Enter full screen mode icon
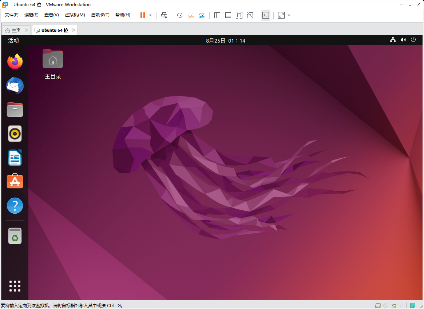Image resolution: width=424 pixels, height=309 pixels. click(239, 15)
